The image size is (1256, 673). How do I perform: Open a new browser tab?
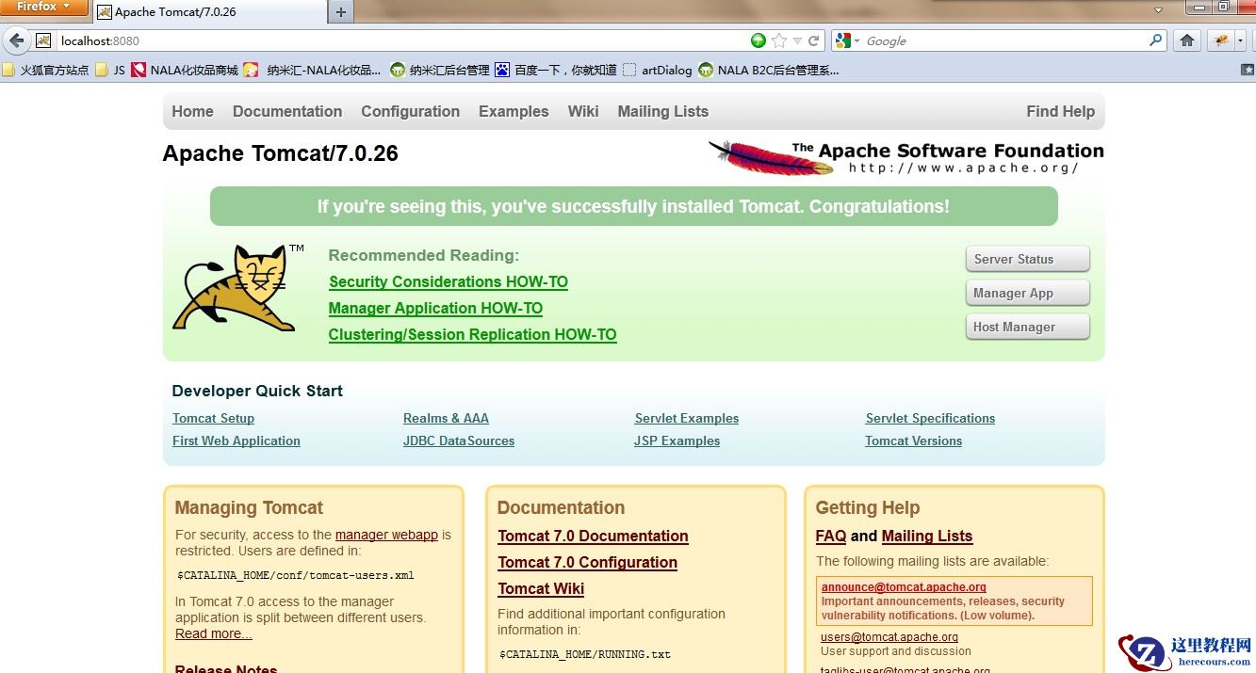point(340,13)
